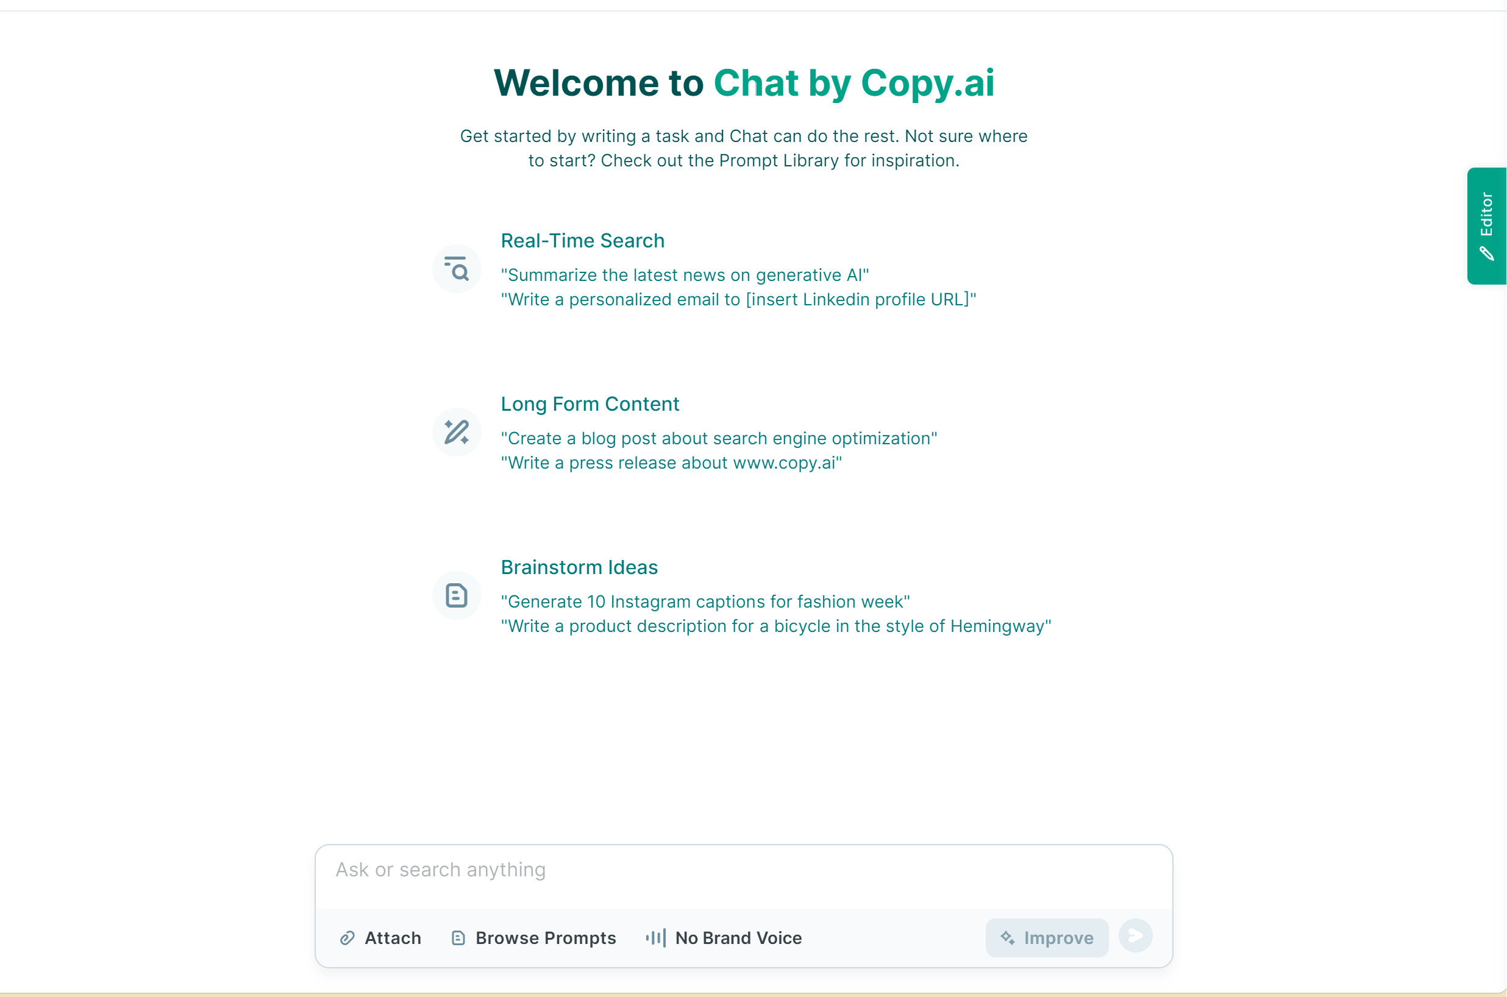1507x997 pixels.
Task: Click the Long Form Content pencil icon
Action: 457,432
